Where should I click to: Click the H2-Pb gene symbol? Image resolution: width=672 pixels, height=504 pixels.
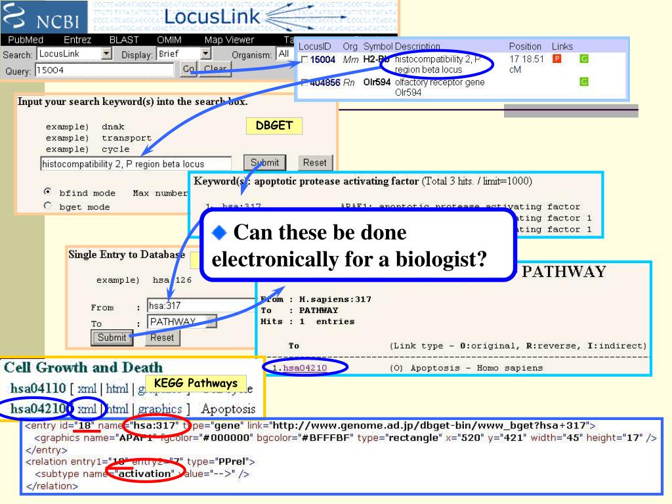point(376,59)
